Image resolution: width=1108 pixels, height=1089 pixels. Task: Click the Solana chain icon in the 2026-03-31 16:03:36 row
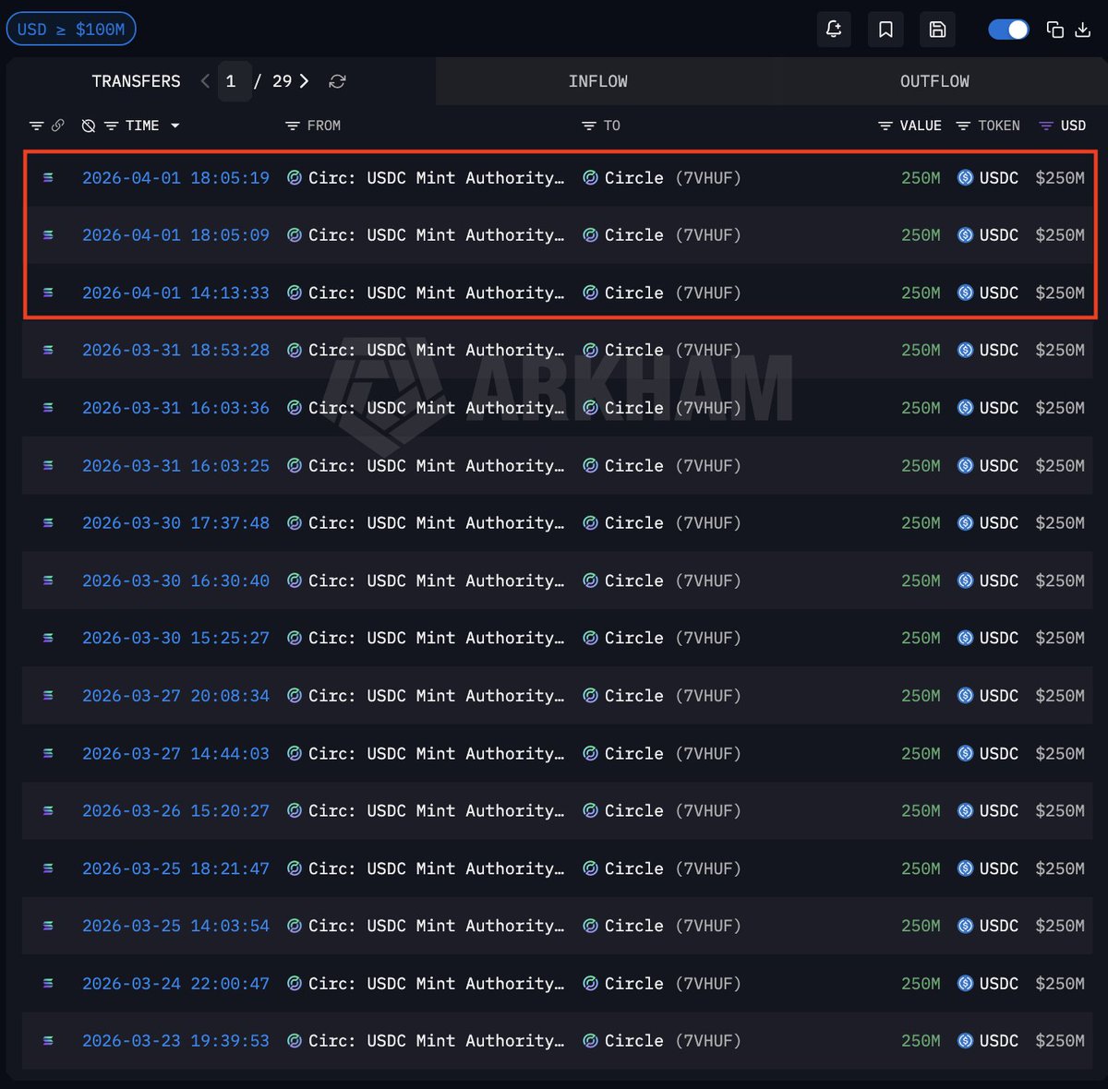(48, 408)
